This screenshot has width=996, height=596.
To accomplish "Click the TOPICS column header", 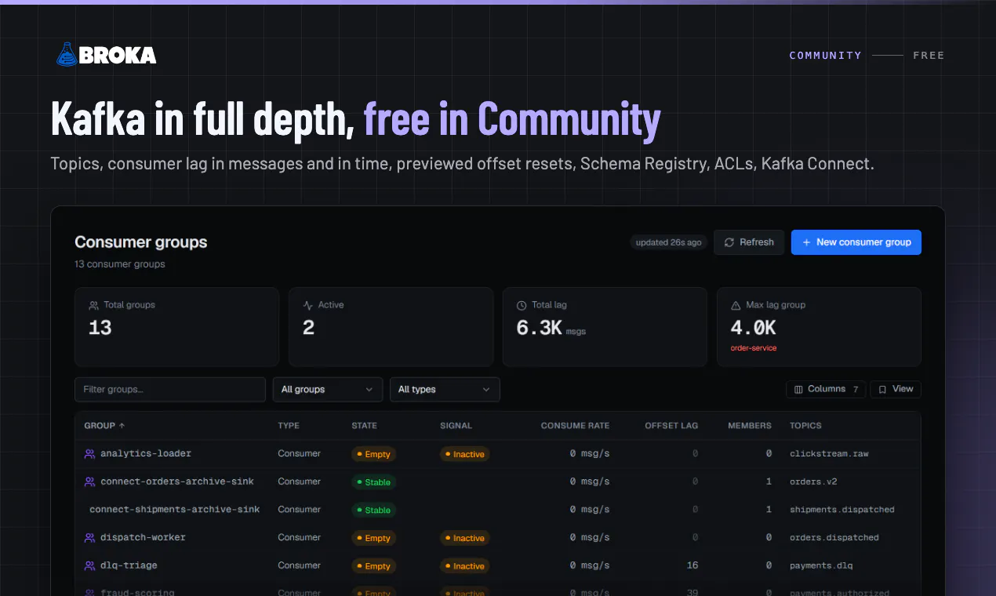I will pos(805,426).
